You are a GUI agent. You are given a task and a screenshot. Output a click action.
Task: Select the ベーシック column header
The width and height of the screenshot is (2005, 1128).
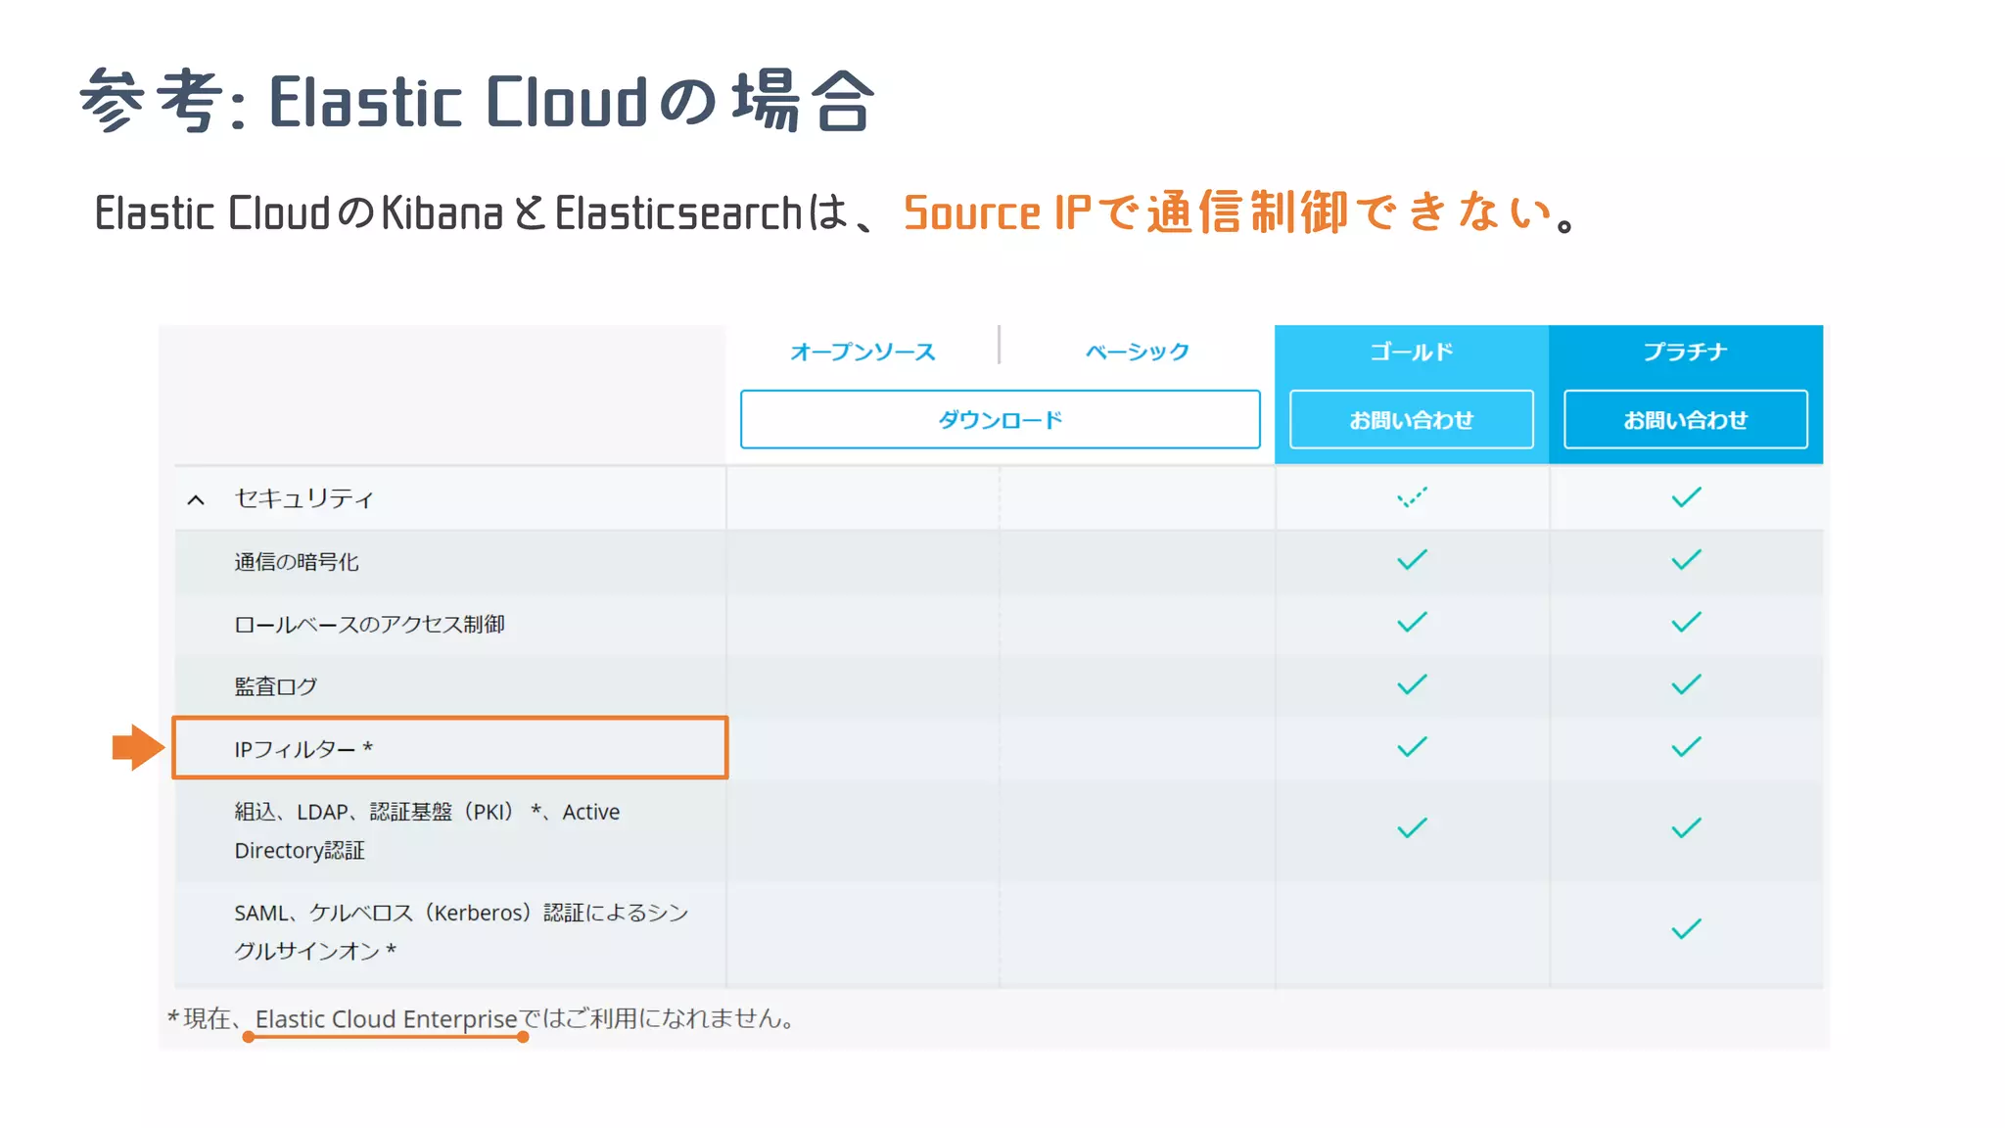pyautogui.click(x=1137, y=352)
